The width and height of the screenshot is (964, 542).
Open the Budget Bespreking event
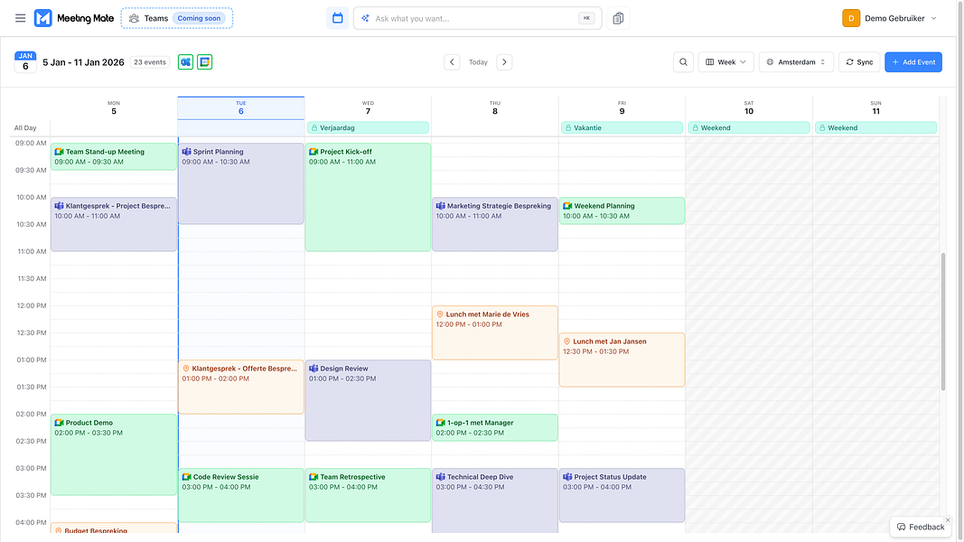[114, 528]
